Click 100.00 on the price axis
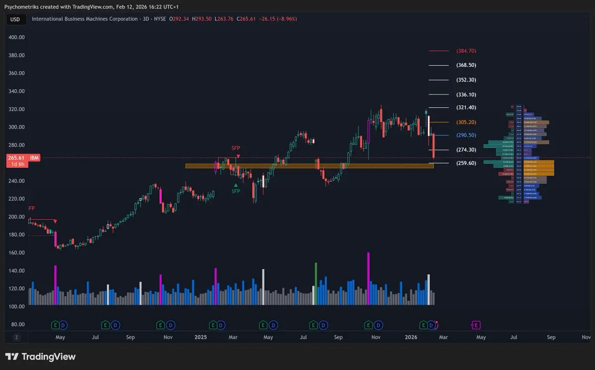This screenshot has height=370, width=595. tap(17, 307)
